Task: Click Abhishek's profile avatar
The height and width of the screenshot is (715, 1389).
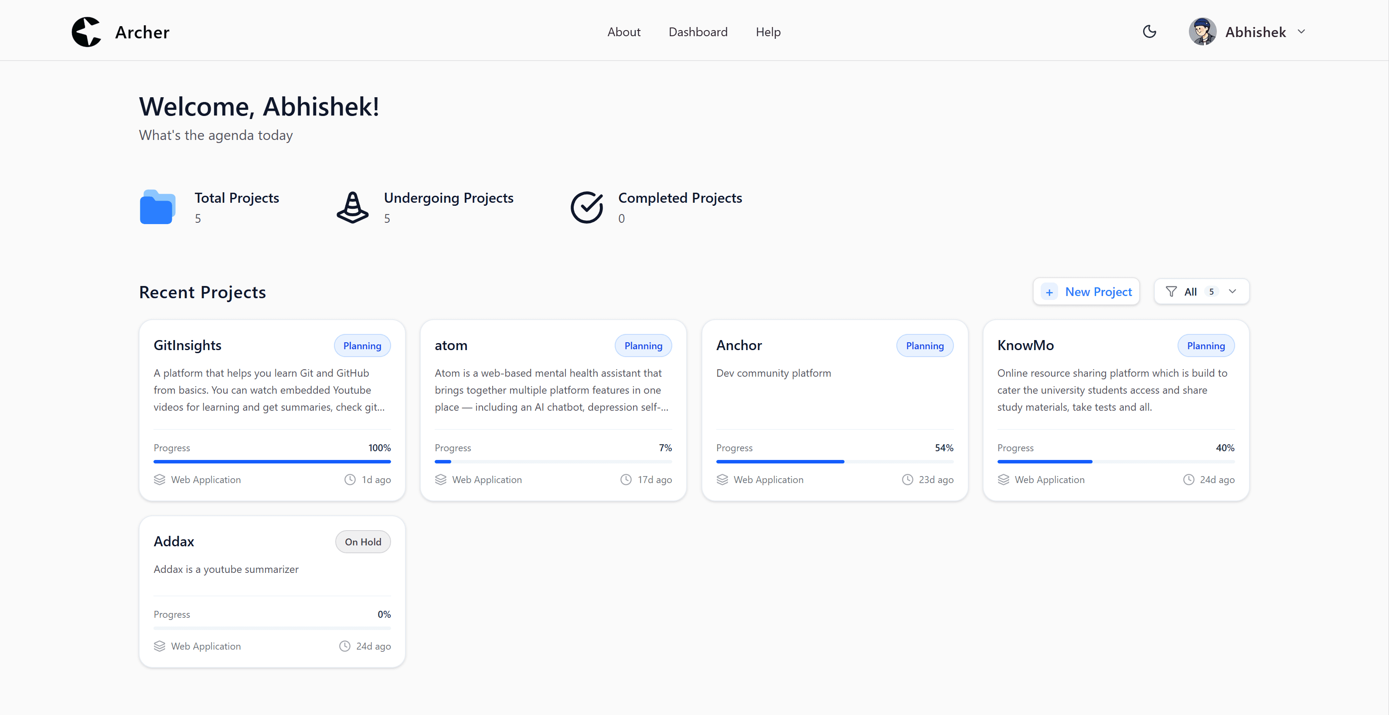Action: [1202, 31]
